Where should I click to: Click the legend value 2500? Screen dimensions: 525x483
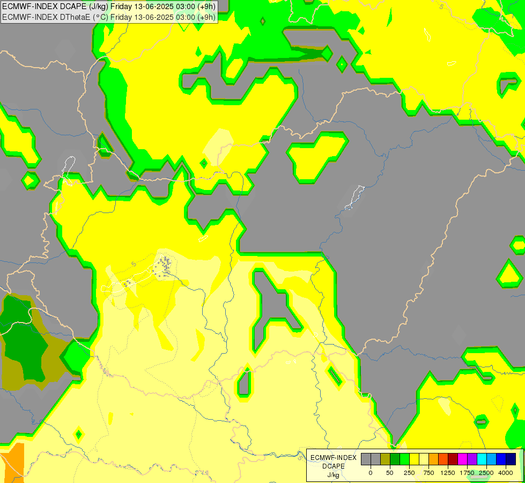tap(486, 473)
